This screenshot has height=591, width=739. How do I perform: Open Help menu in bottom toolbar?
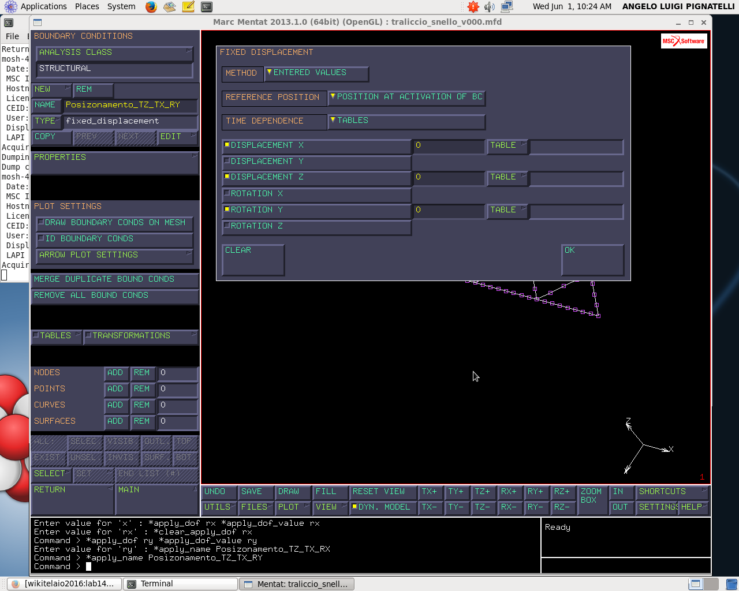[x=693, y=508]
